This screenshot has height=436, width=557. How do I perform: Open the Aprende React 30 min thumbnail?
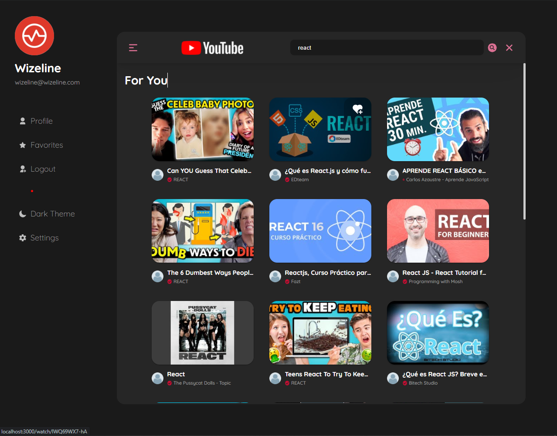click(x=438, y=129)
